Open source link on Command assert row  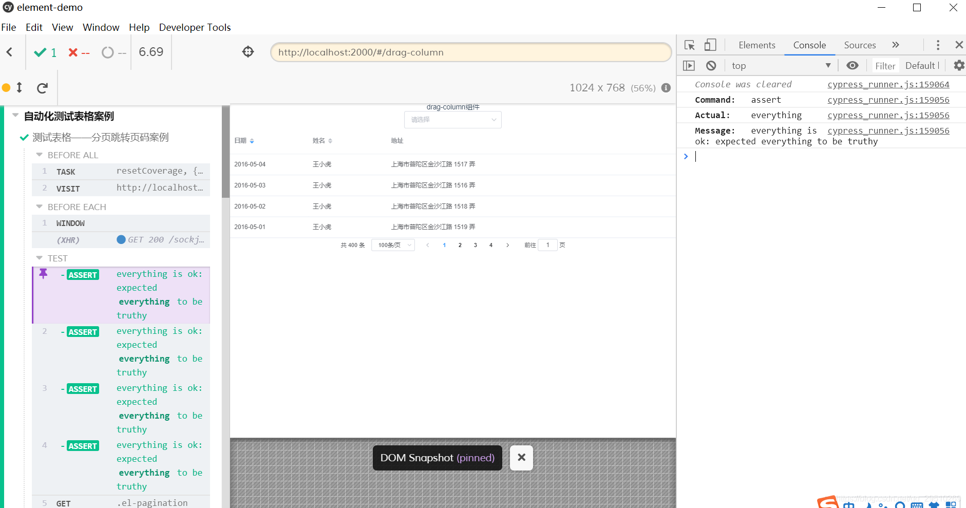click(888, 100)
